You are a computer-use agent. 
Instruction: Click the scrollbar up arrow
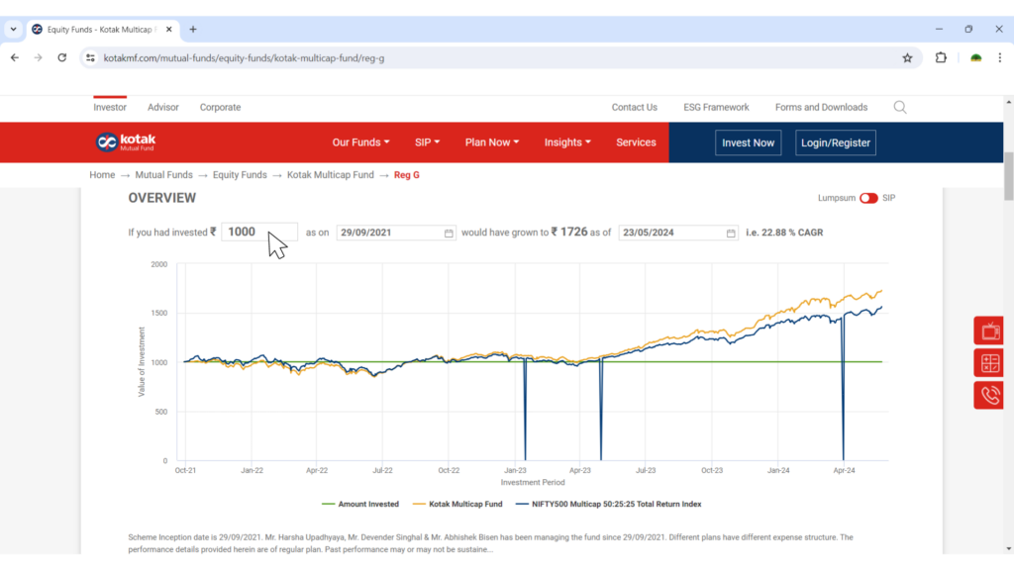pos(1009,102)
